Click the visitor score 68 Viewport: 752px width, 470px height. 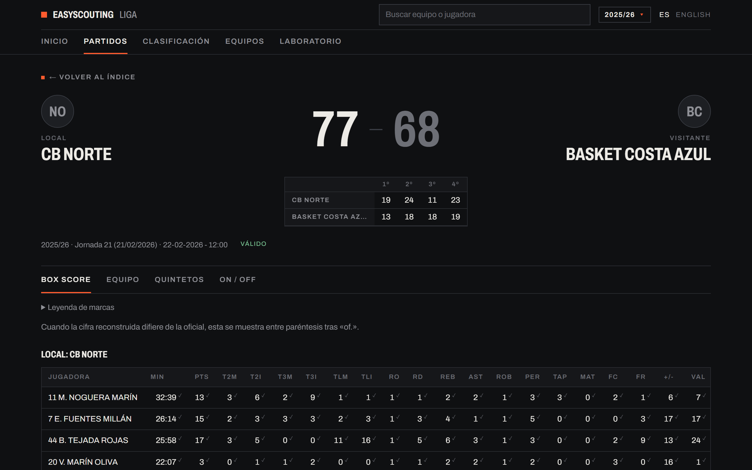click(x=417, y=129)
